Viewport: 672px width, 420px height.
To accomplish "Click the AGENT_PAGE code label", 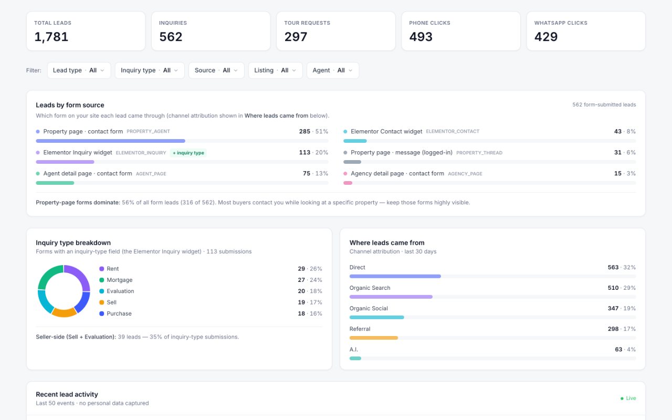I will (x=151, y=174).
